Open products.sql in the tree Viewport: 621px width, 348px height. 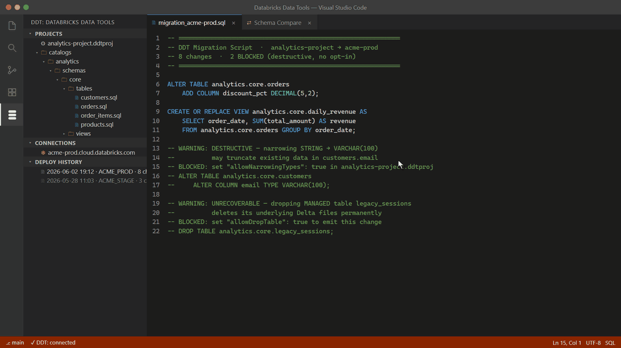pyautogui.click(x=97, y=124)
